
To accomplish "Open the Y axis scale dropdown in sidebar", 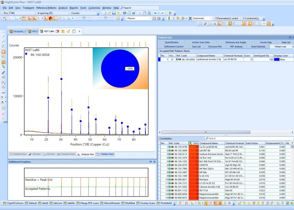I will pyautogui.click(x=6, y=97).
